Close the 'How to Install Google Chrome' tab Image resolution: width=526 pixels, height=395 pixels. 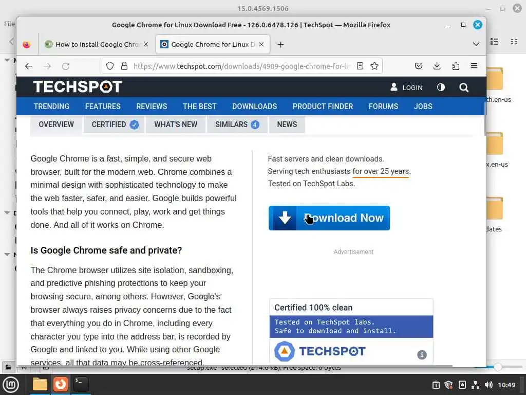pos(146,44)
